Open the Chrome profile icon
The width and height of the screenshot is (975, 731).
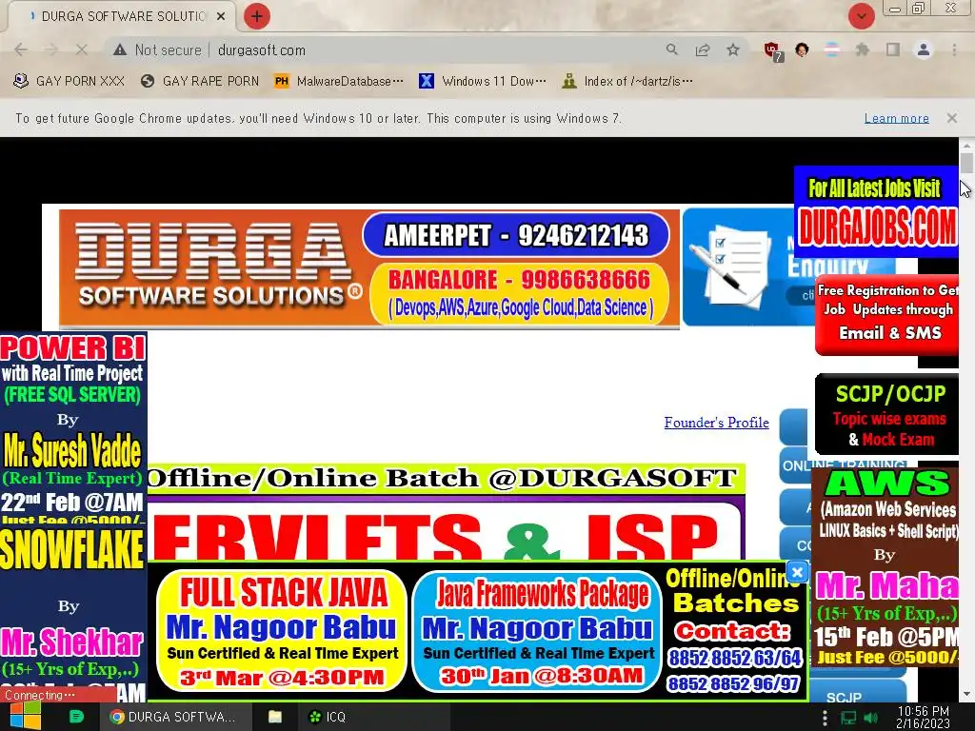click(x=924, y=49)
